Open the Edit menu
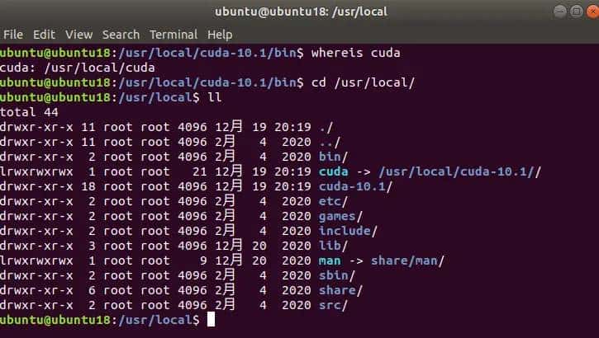This screenshot has width=599, height=338. click(x=44, y=35)
